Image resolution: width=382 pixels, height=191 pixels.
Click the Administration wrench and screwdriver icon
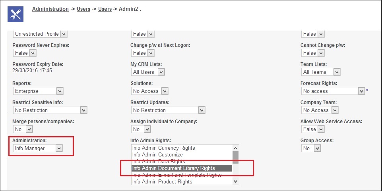click(16, 14)
